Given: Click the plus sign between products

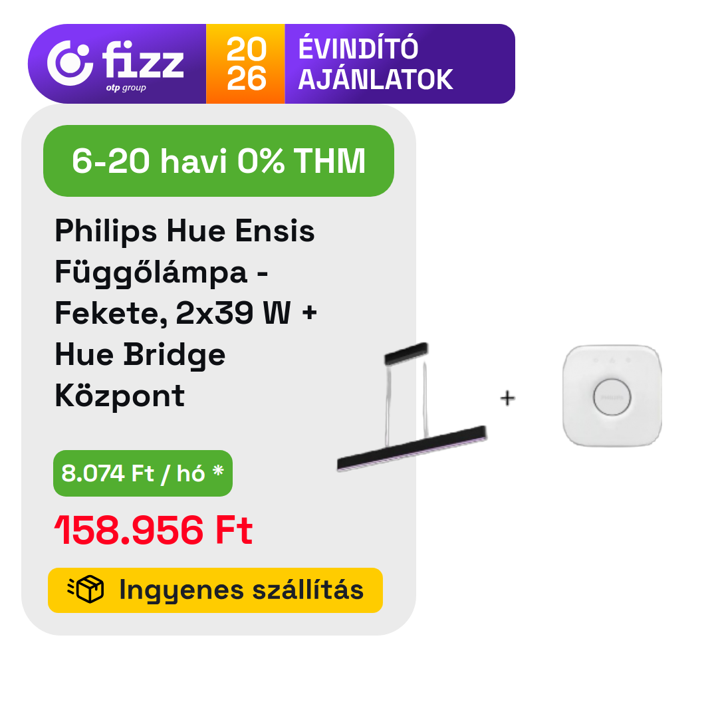Looking at the screenshot, I should click(507, 398).
